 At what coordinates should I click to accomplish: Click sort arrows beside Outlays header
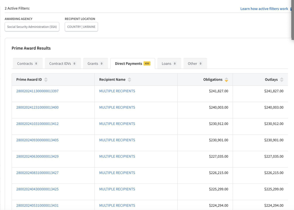click(x=282, y=80)
